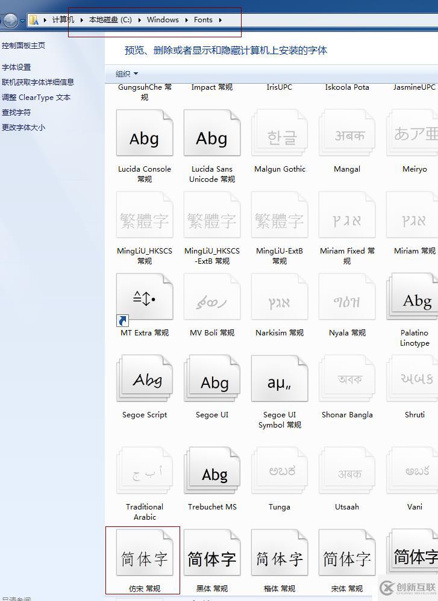Go to 本地磁盘 (C:) breadcrumb
Screen dimensions: 438x601
(x=110, y=20)
